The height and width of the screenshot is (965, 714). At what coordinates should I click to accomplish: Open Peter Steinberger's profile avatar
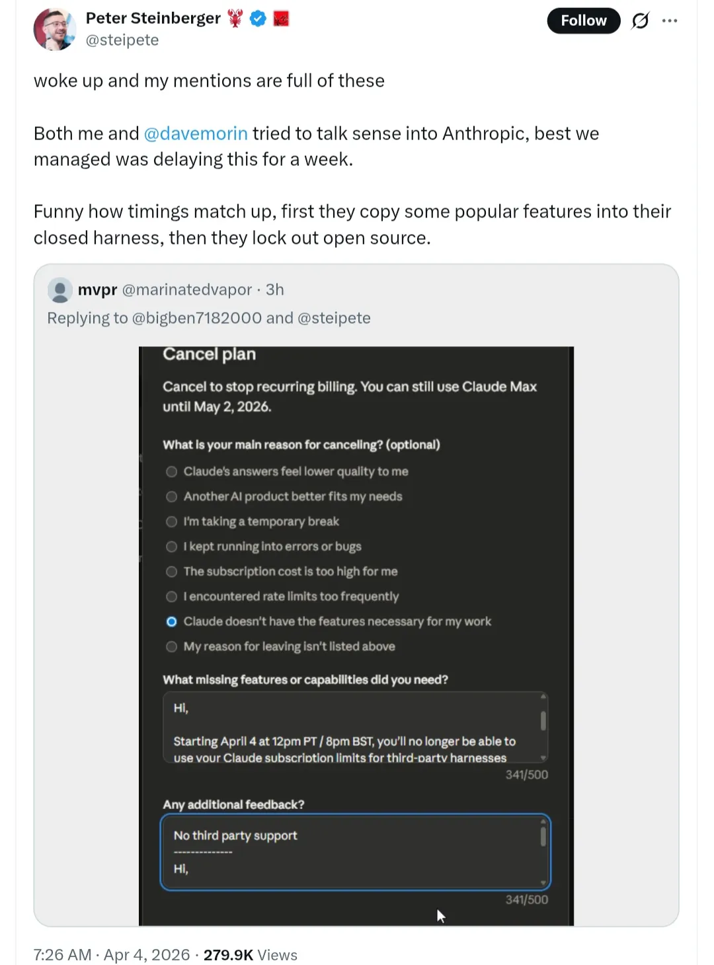click(x=55, y=30)
